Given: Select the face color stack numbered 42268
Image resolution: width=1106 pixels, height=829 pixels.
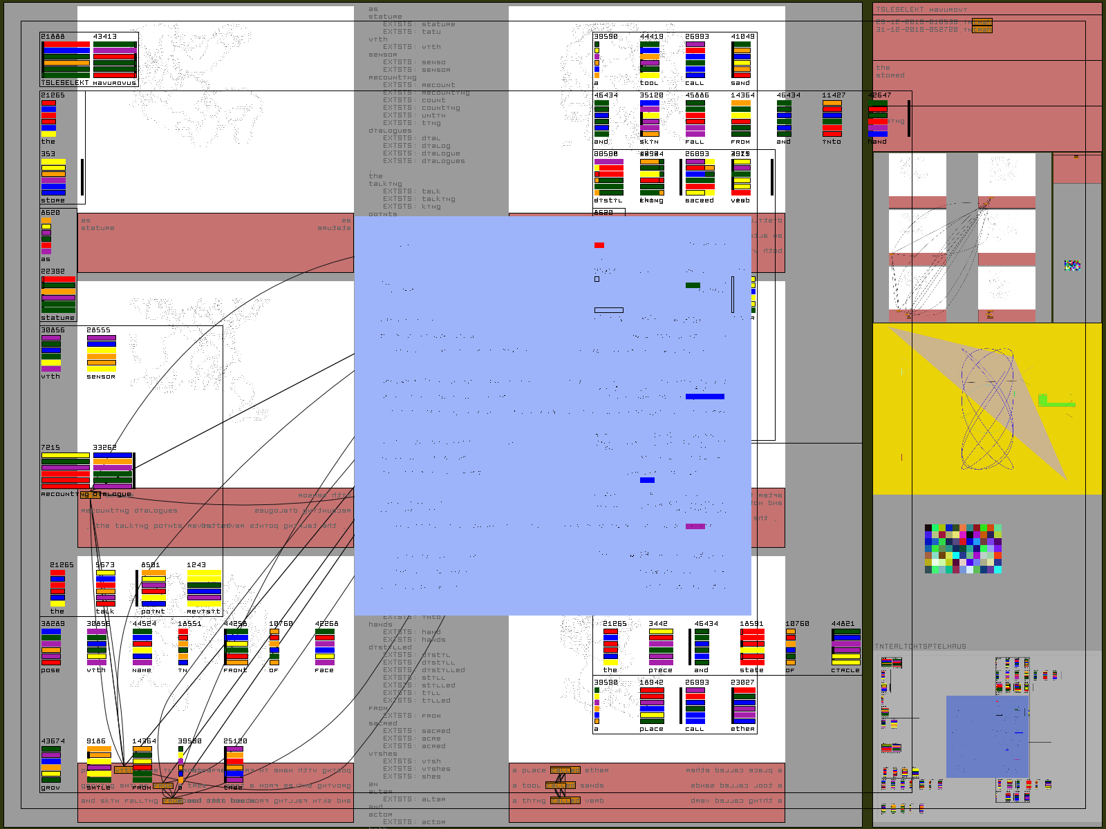Looking at the screenshot, I should (324, 647).
